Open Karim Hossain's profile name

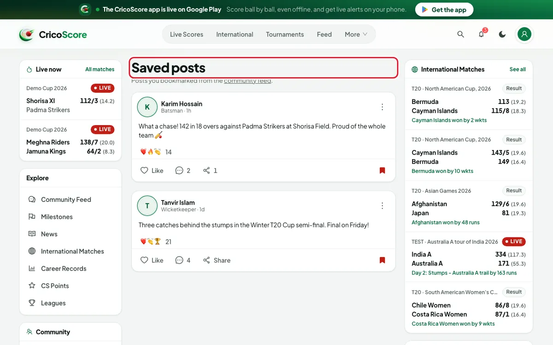coord(182,103)
